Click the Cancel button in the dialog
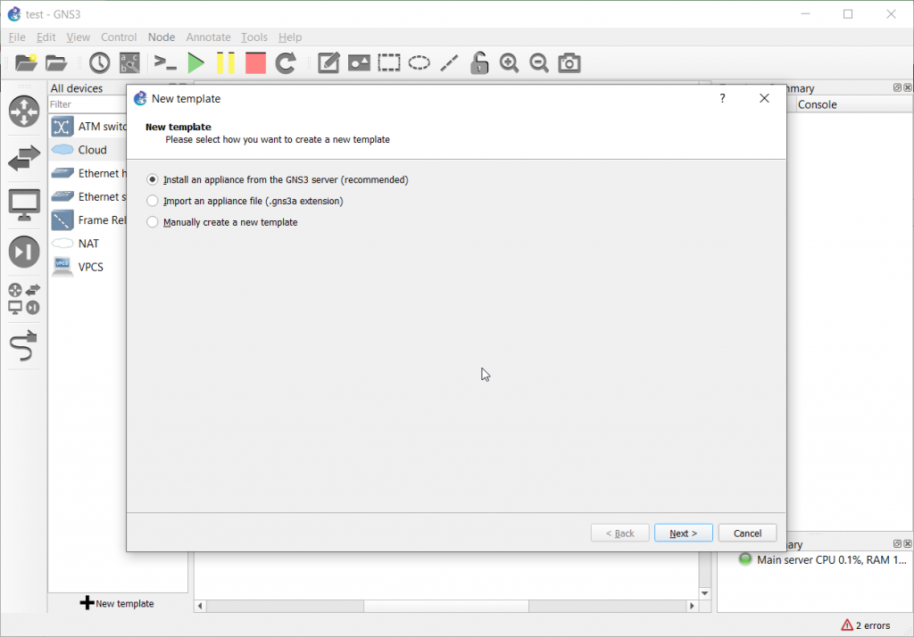 coord(747,534)
